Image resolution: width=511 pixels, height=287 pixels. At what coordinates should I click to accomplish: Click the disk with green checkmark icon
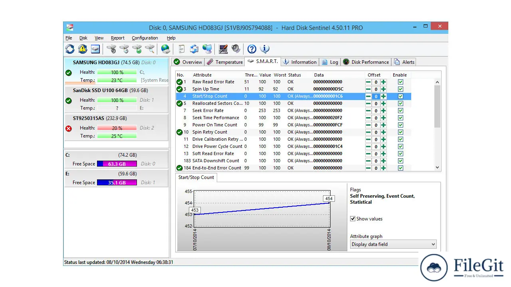coord(137,49)
